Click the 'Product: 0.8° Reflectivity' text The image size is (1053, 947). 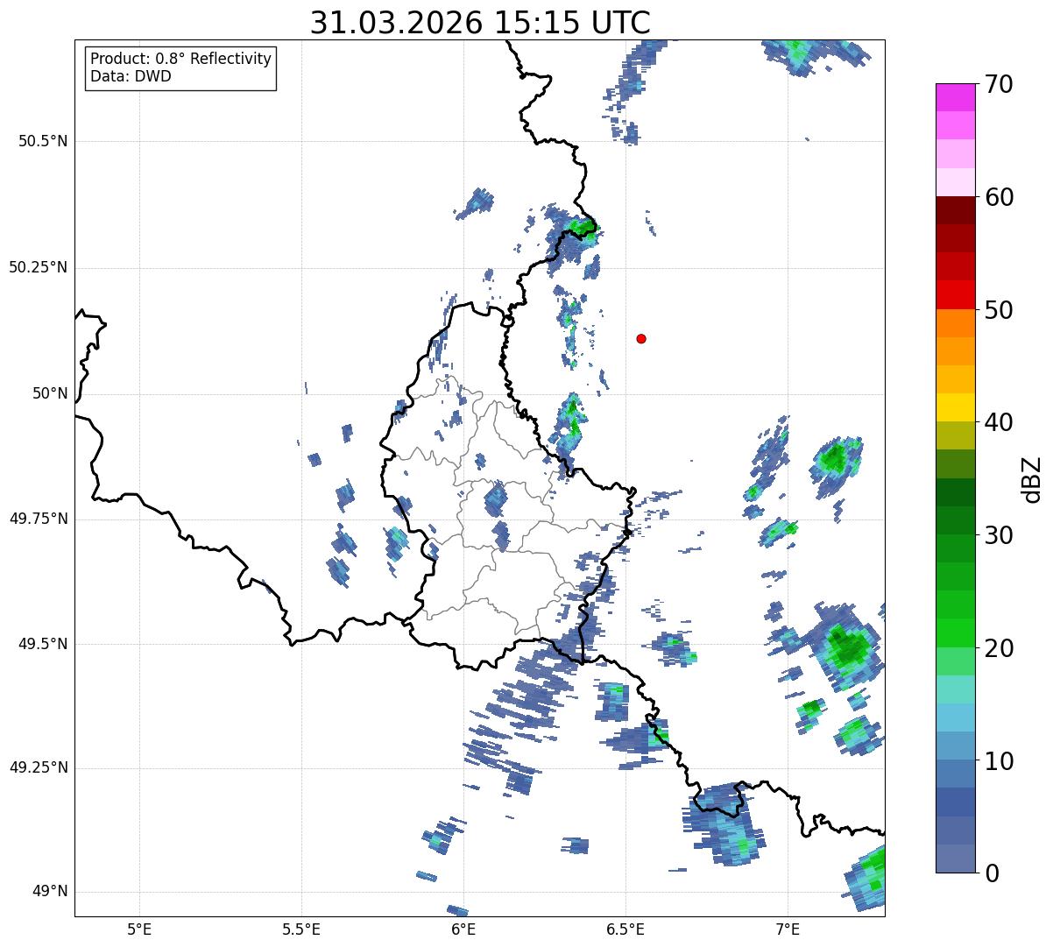181,59
